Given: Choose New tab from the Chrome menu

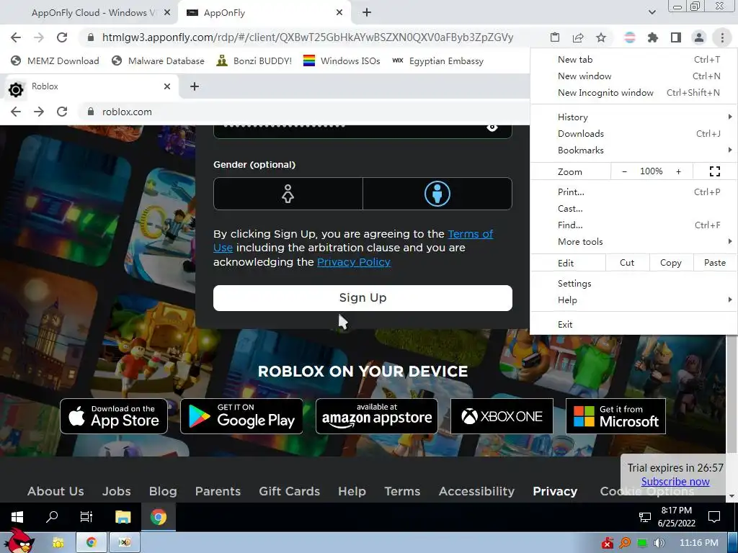Looking at the screenshot, I should [633, 60].
